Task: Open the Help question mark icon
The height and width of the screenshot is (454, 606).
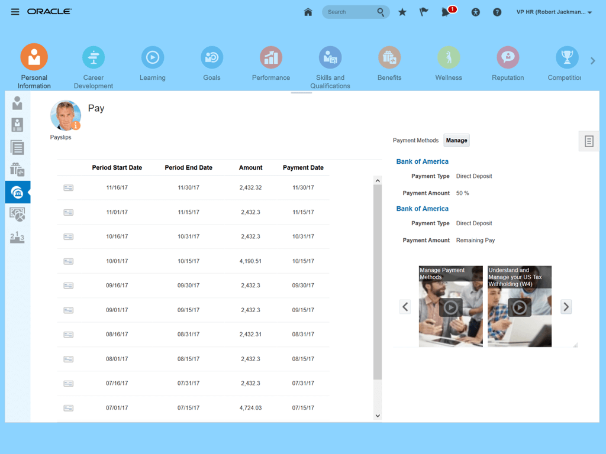Action: point(497,12)
